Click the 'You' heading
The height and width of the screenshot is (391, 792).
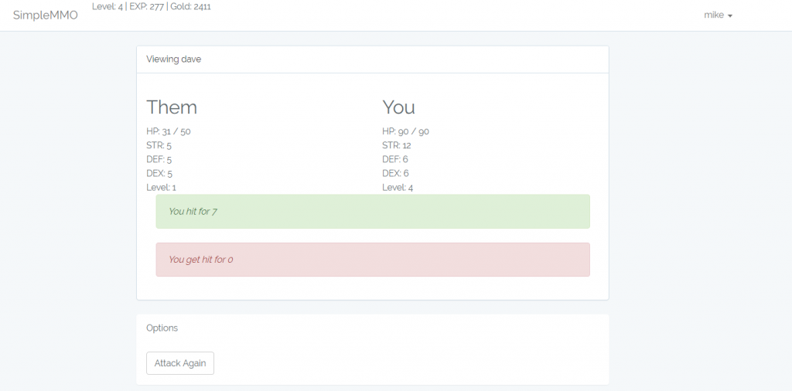398,107
